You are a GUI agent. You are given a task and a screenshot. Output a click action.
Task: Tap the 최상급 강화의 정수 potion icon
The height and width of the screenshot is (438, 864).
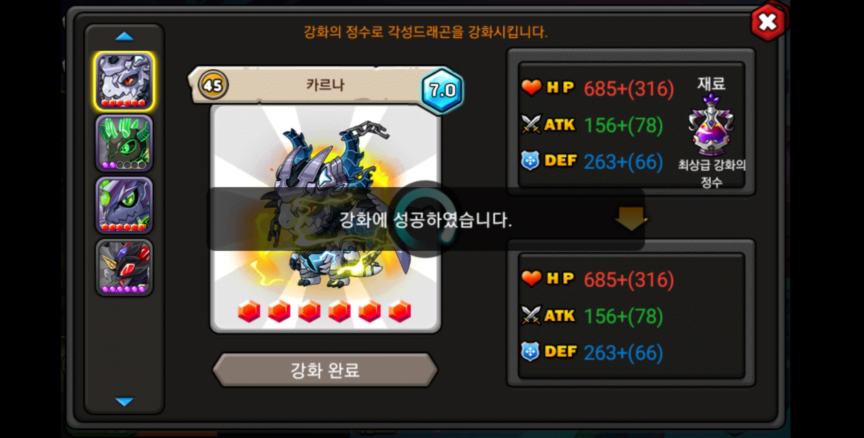click(711, 125)
